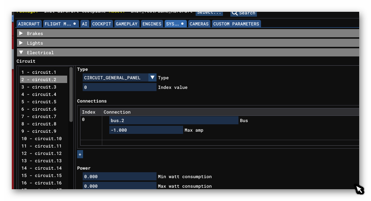
Task: Open the CUSTOM PARAMETERS tab
Action: pyautogui.click(x=236, y=24)
